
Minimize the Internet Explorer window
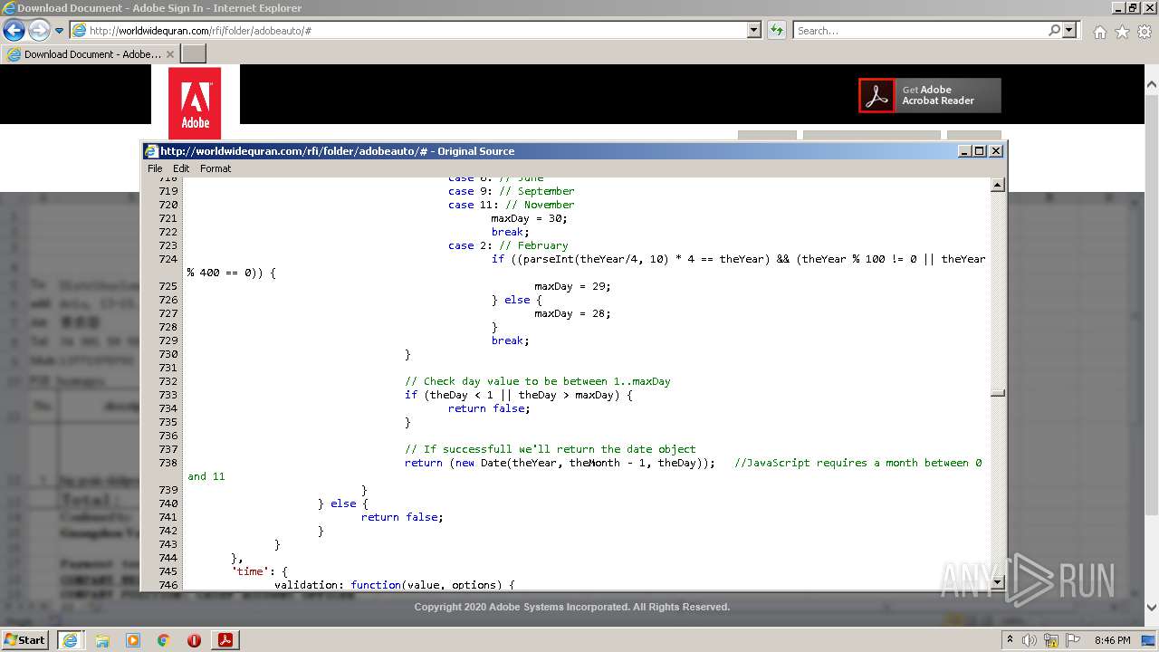[1117, 8]
